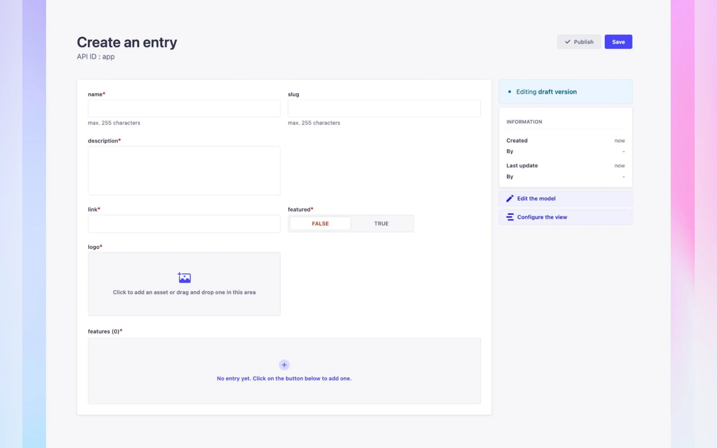Image resolution: width=717 pixels, height=448 pixels.
Task: Focus the slug input field
Action: tap(384, 108)
